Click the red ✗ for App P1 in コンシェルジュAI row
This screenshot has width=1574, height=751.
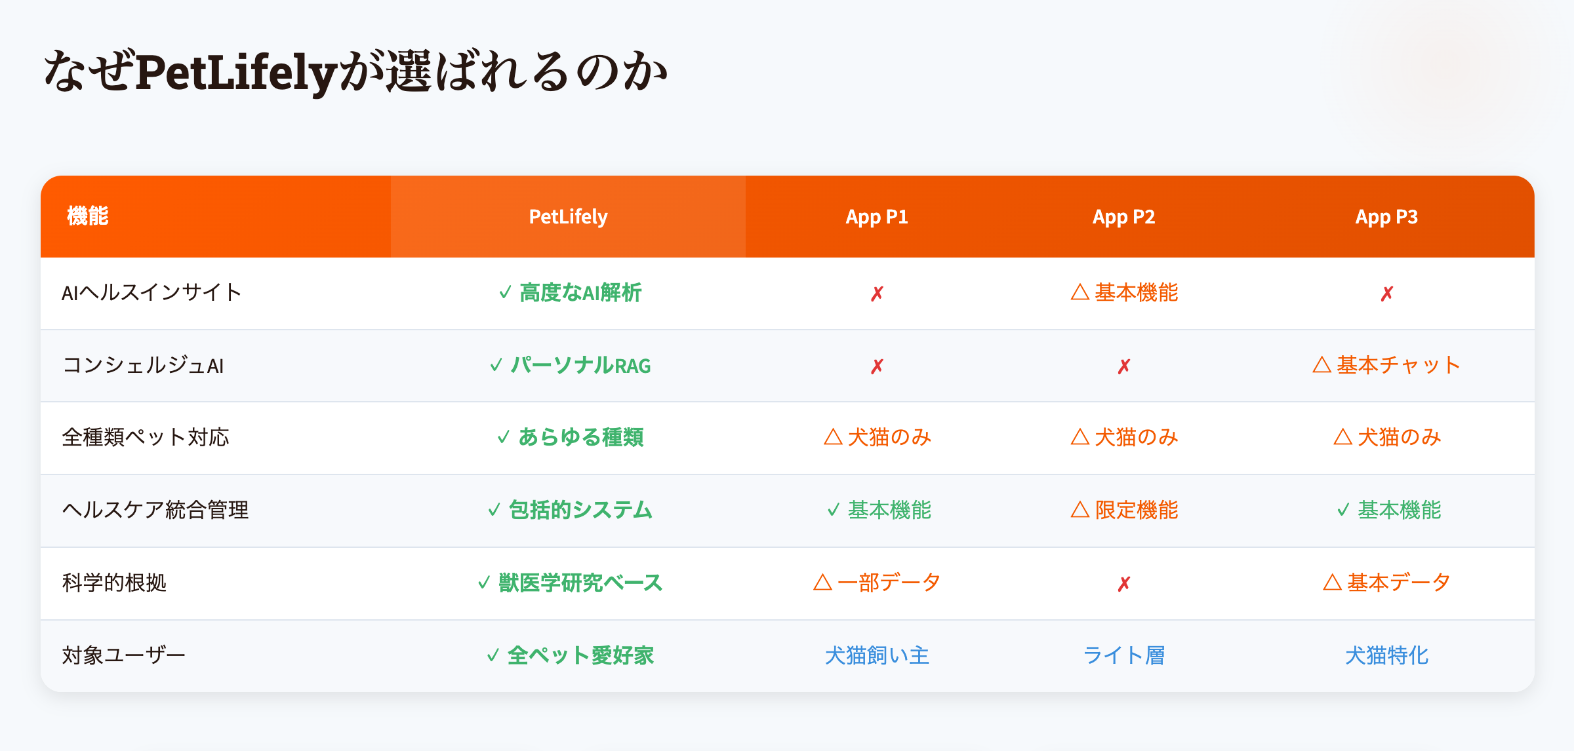click(877, 366)
